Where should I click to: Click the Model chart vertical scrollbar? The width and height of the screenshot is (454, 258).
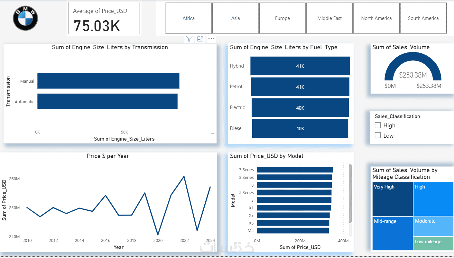click(350, 193)
